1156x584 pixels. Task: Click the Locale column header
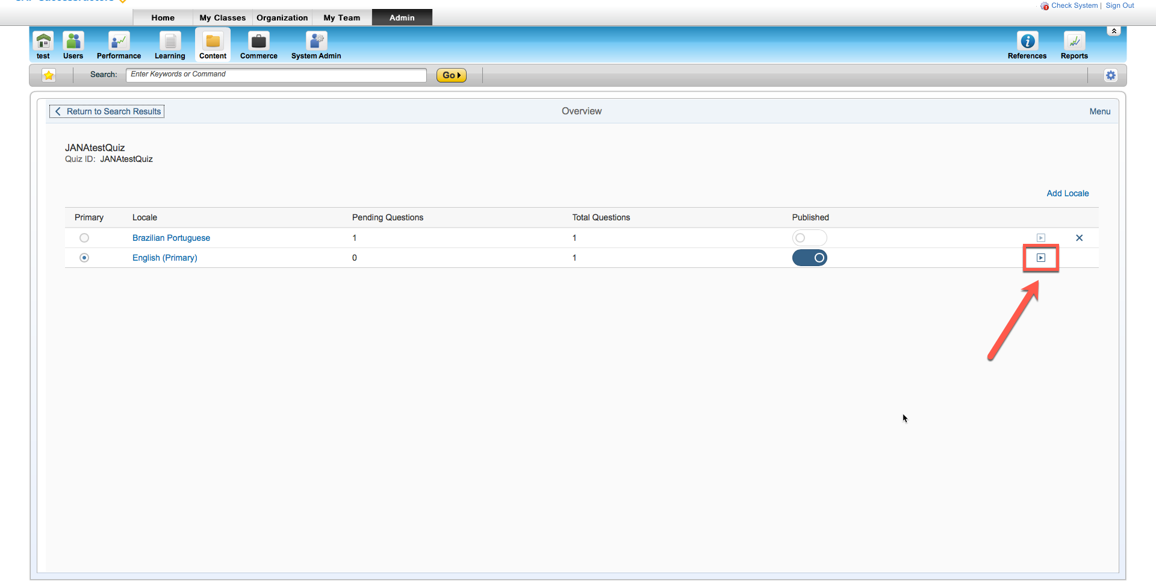click(x=144, y=217)
